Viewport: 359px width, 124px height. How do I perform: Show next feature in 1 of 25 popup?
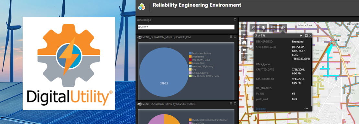301,35
